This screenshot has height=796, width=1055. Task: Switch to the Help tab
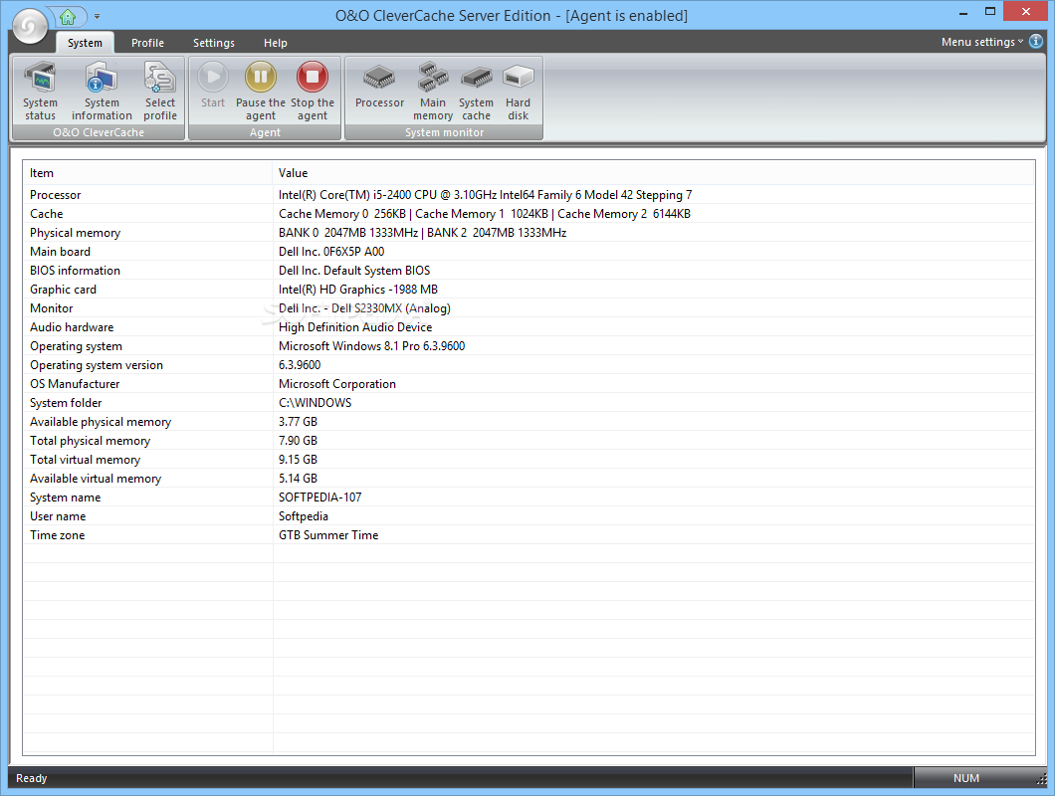tap(275, 43)
